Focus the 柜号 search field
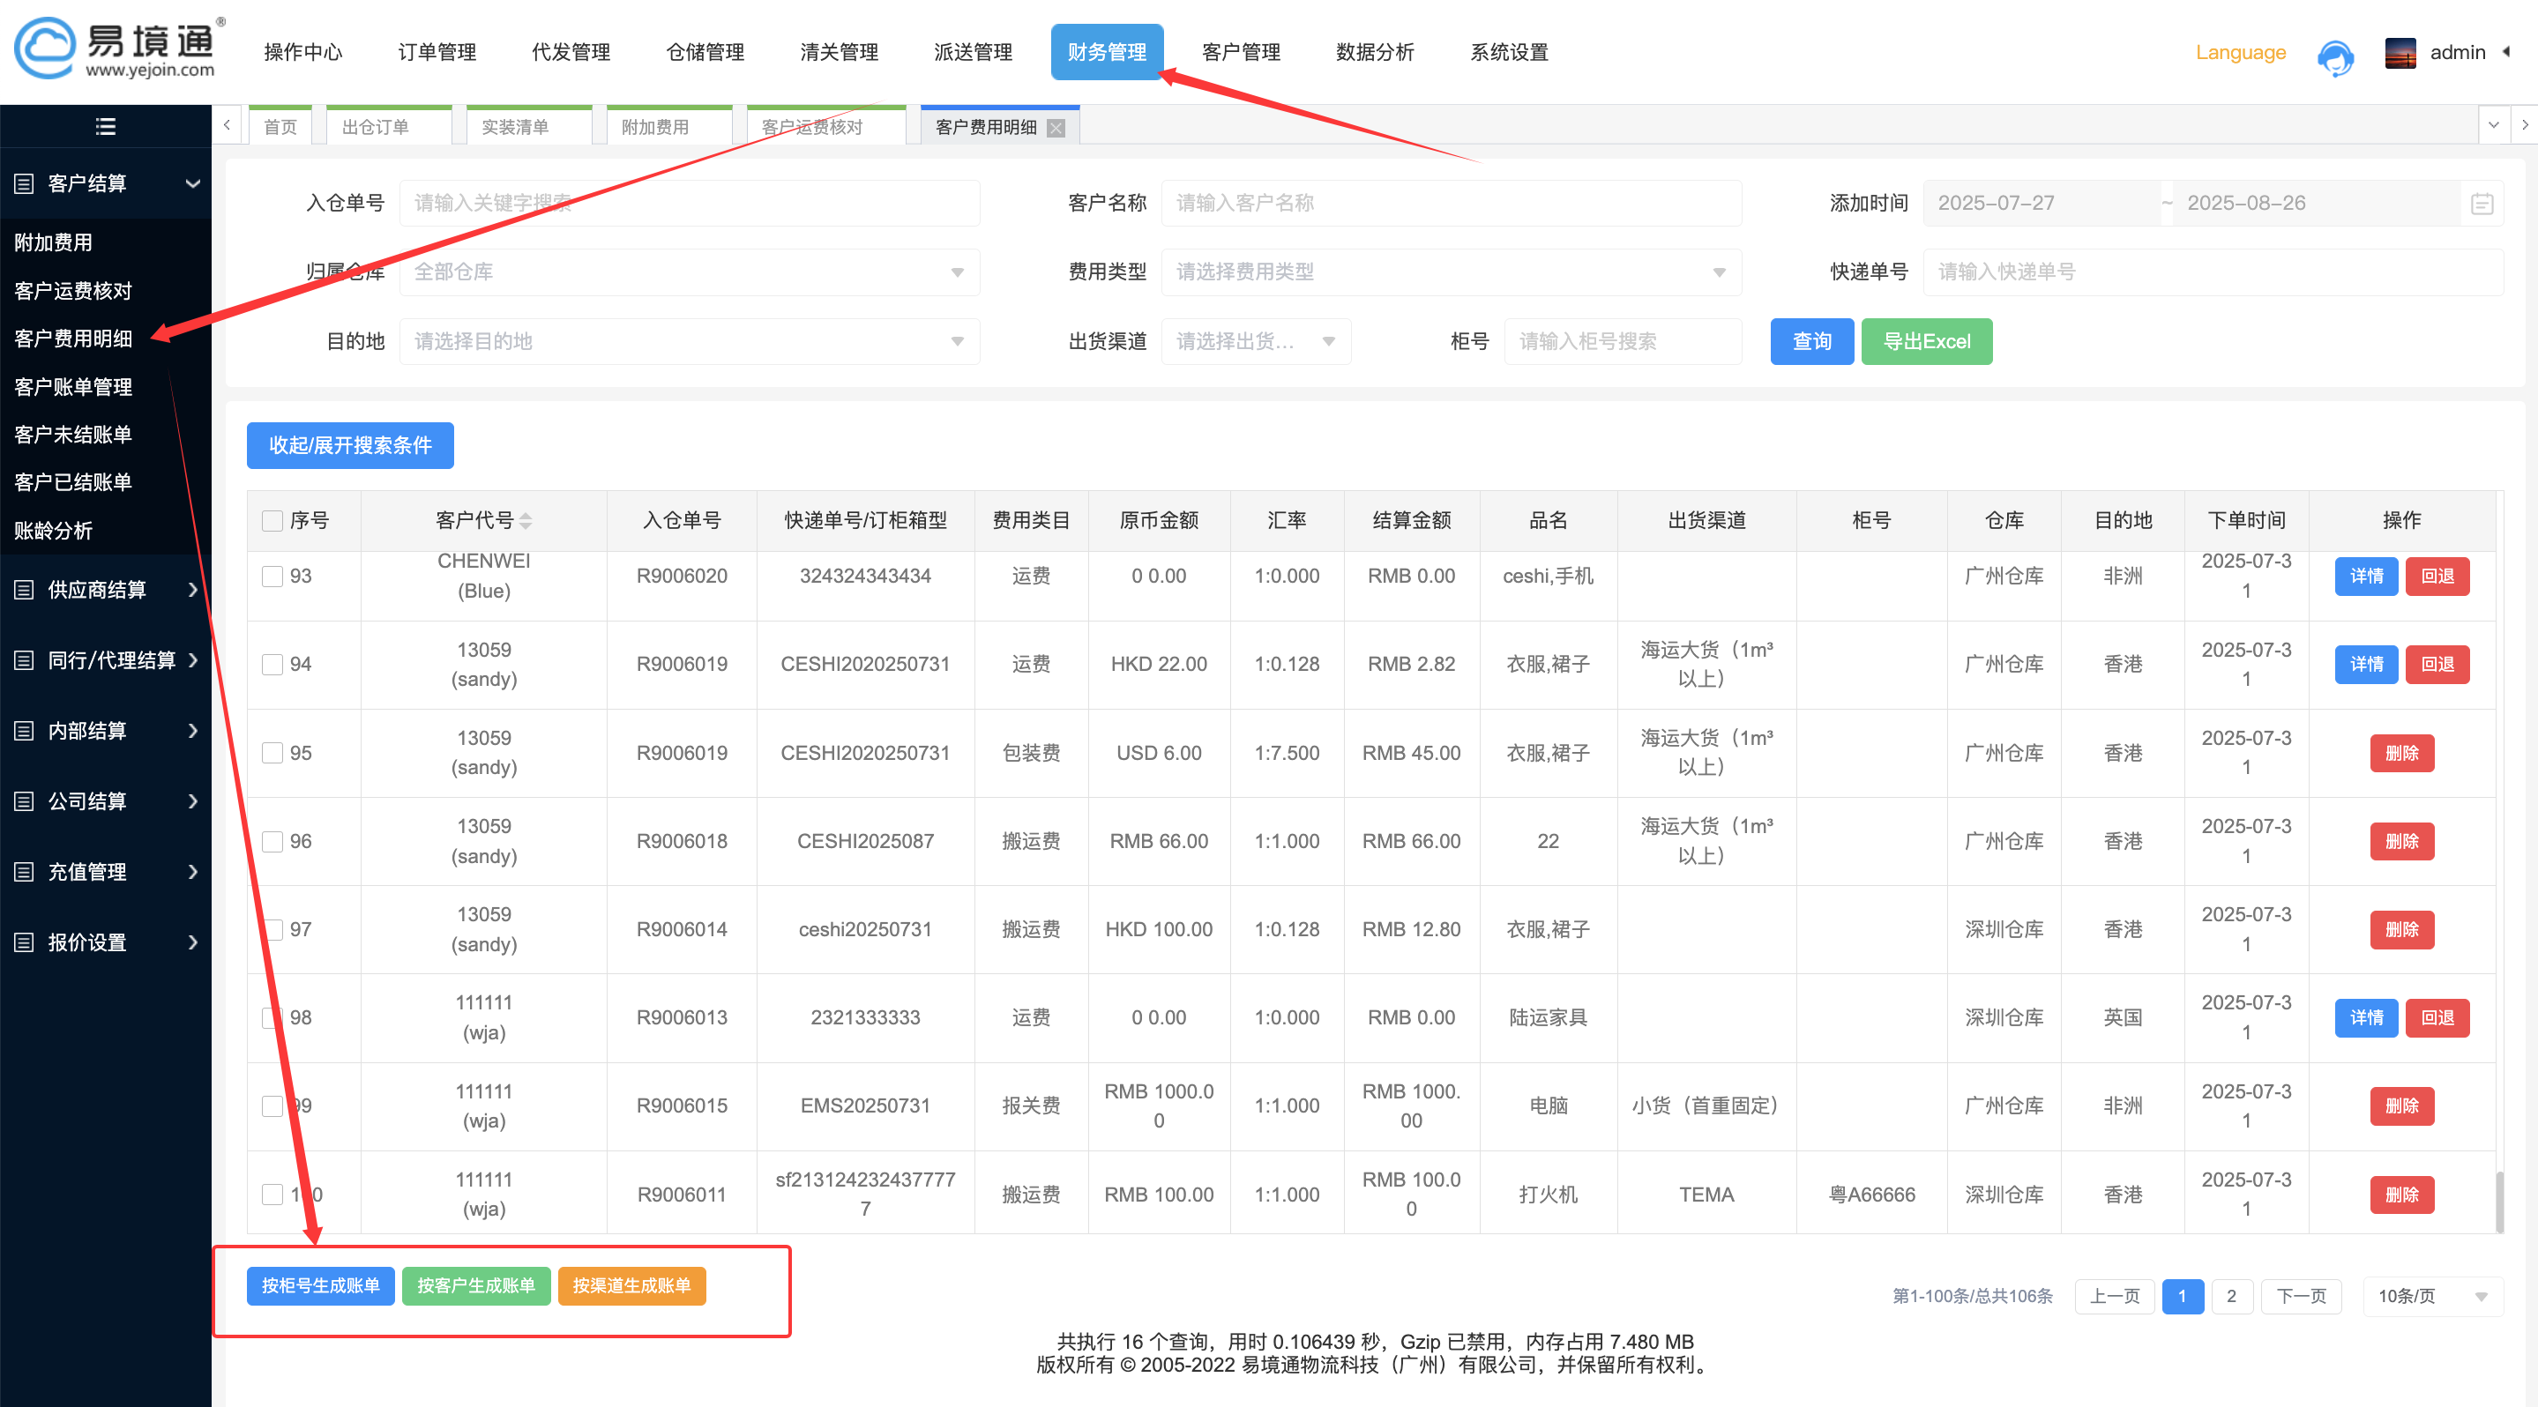 pos(1623,342)
